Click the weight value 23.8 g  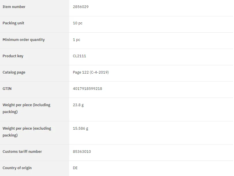(78, 105)
